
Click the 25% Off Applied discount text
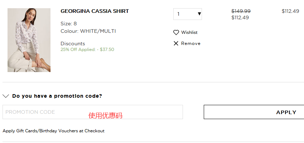[x=87, y=50]
